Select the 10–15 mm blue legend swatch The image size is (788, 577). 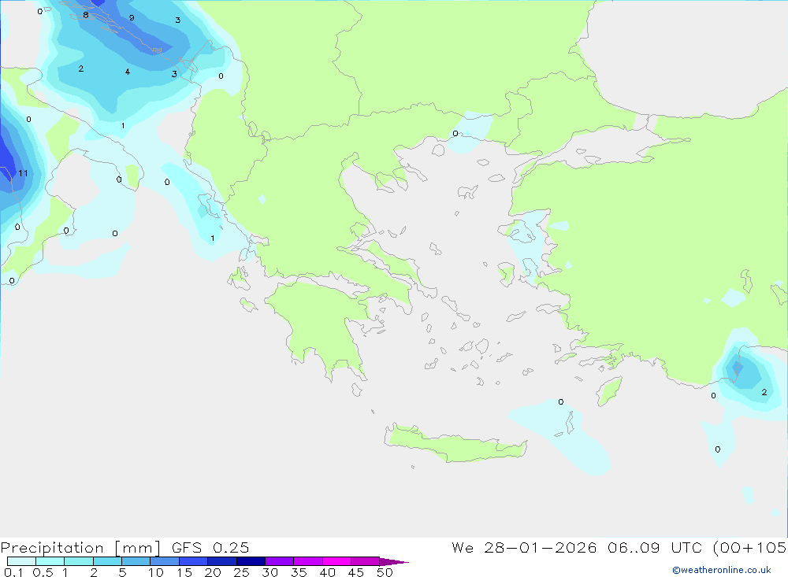click(165, 561)
